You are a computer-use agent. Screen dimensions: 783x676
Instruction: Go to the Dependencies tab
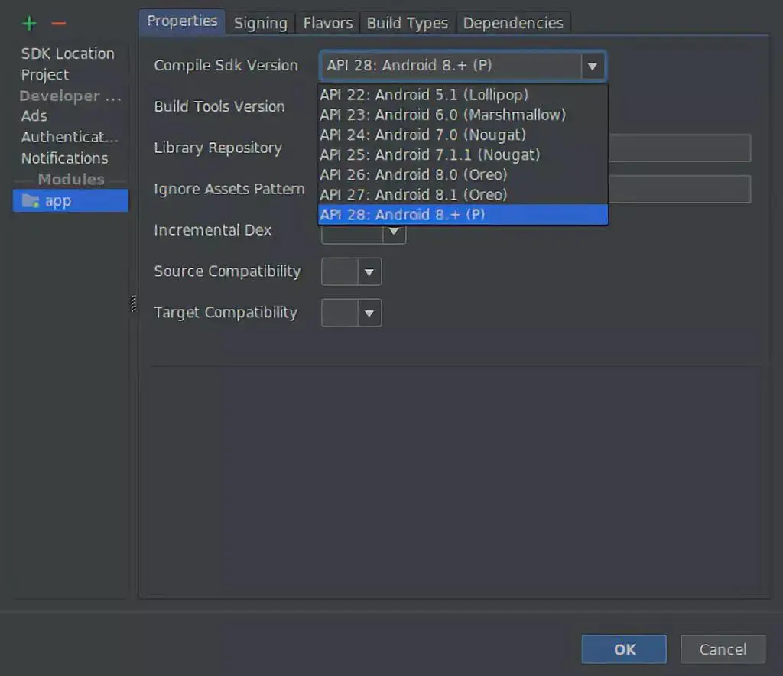(x=513, y=23)
